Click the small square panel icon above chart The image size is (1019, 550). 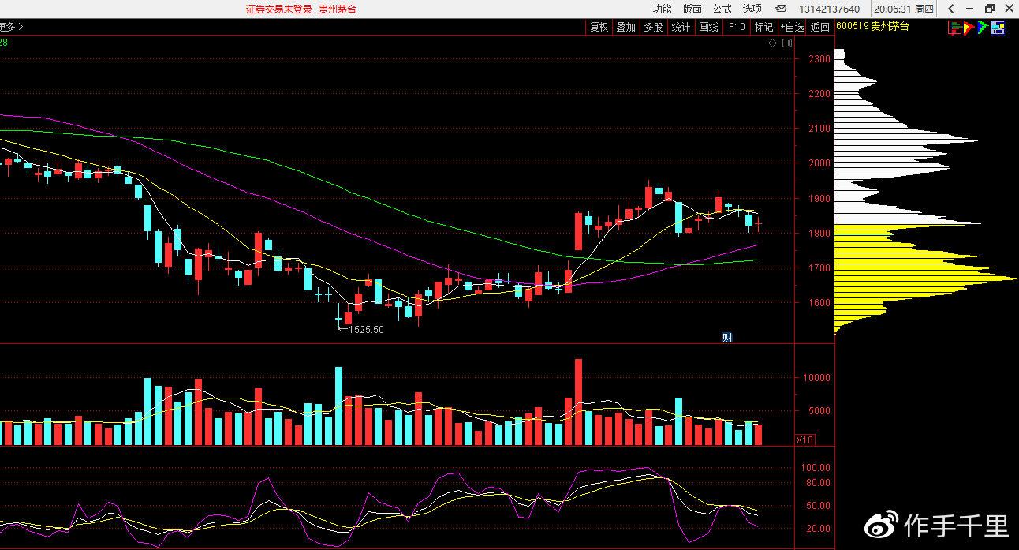786,43
